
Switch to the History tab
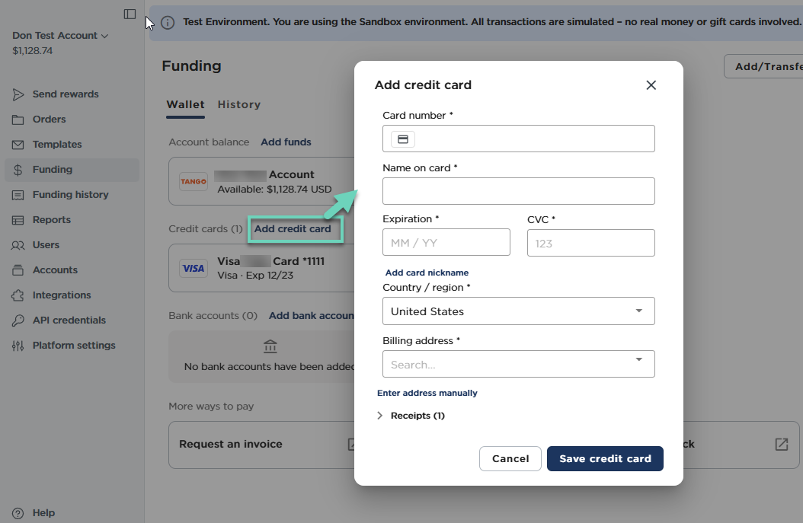(239, 104)
